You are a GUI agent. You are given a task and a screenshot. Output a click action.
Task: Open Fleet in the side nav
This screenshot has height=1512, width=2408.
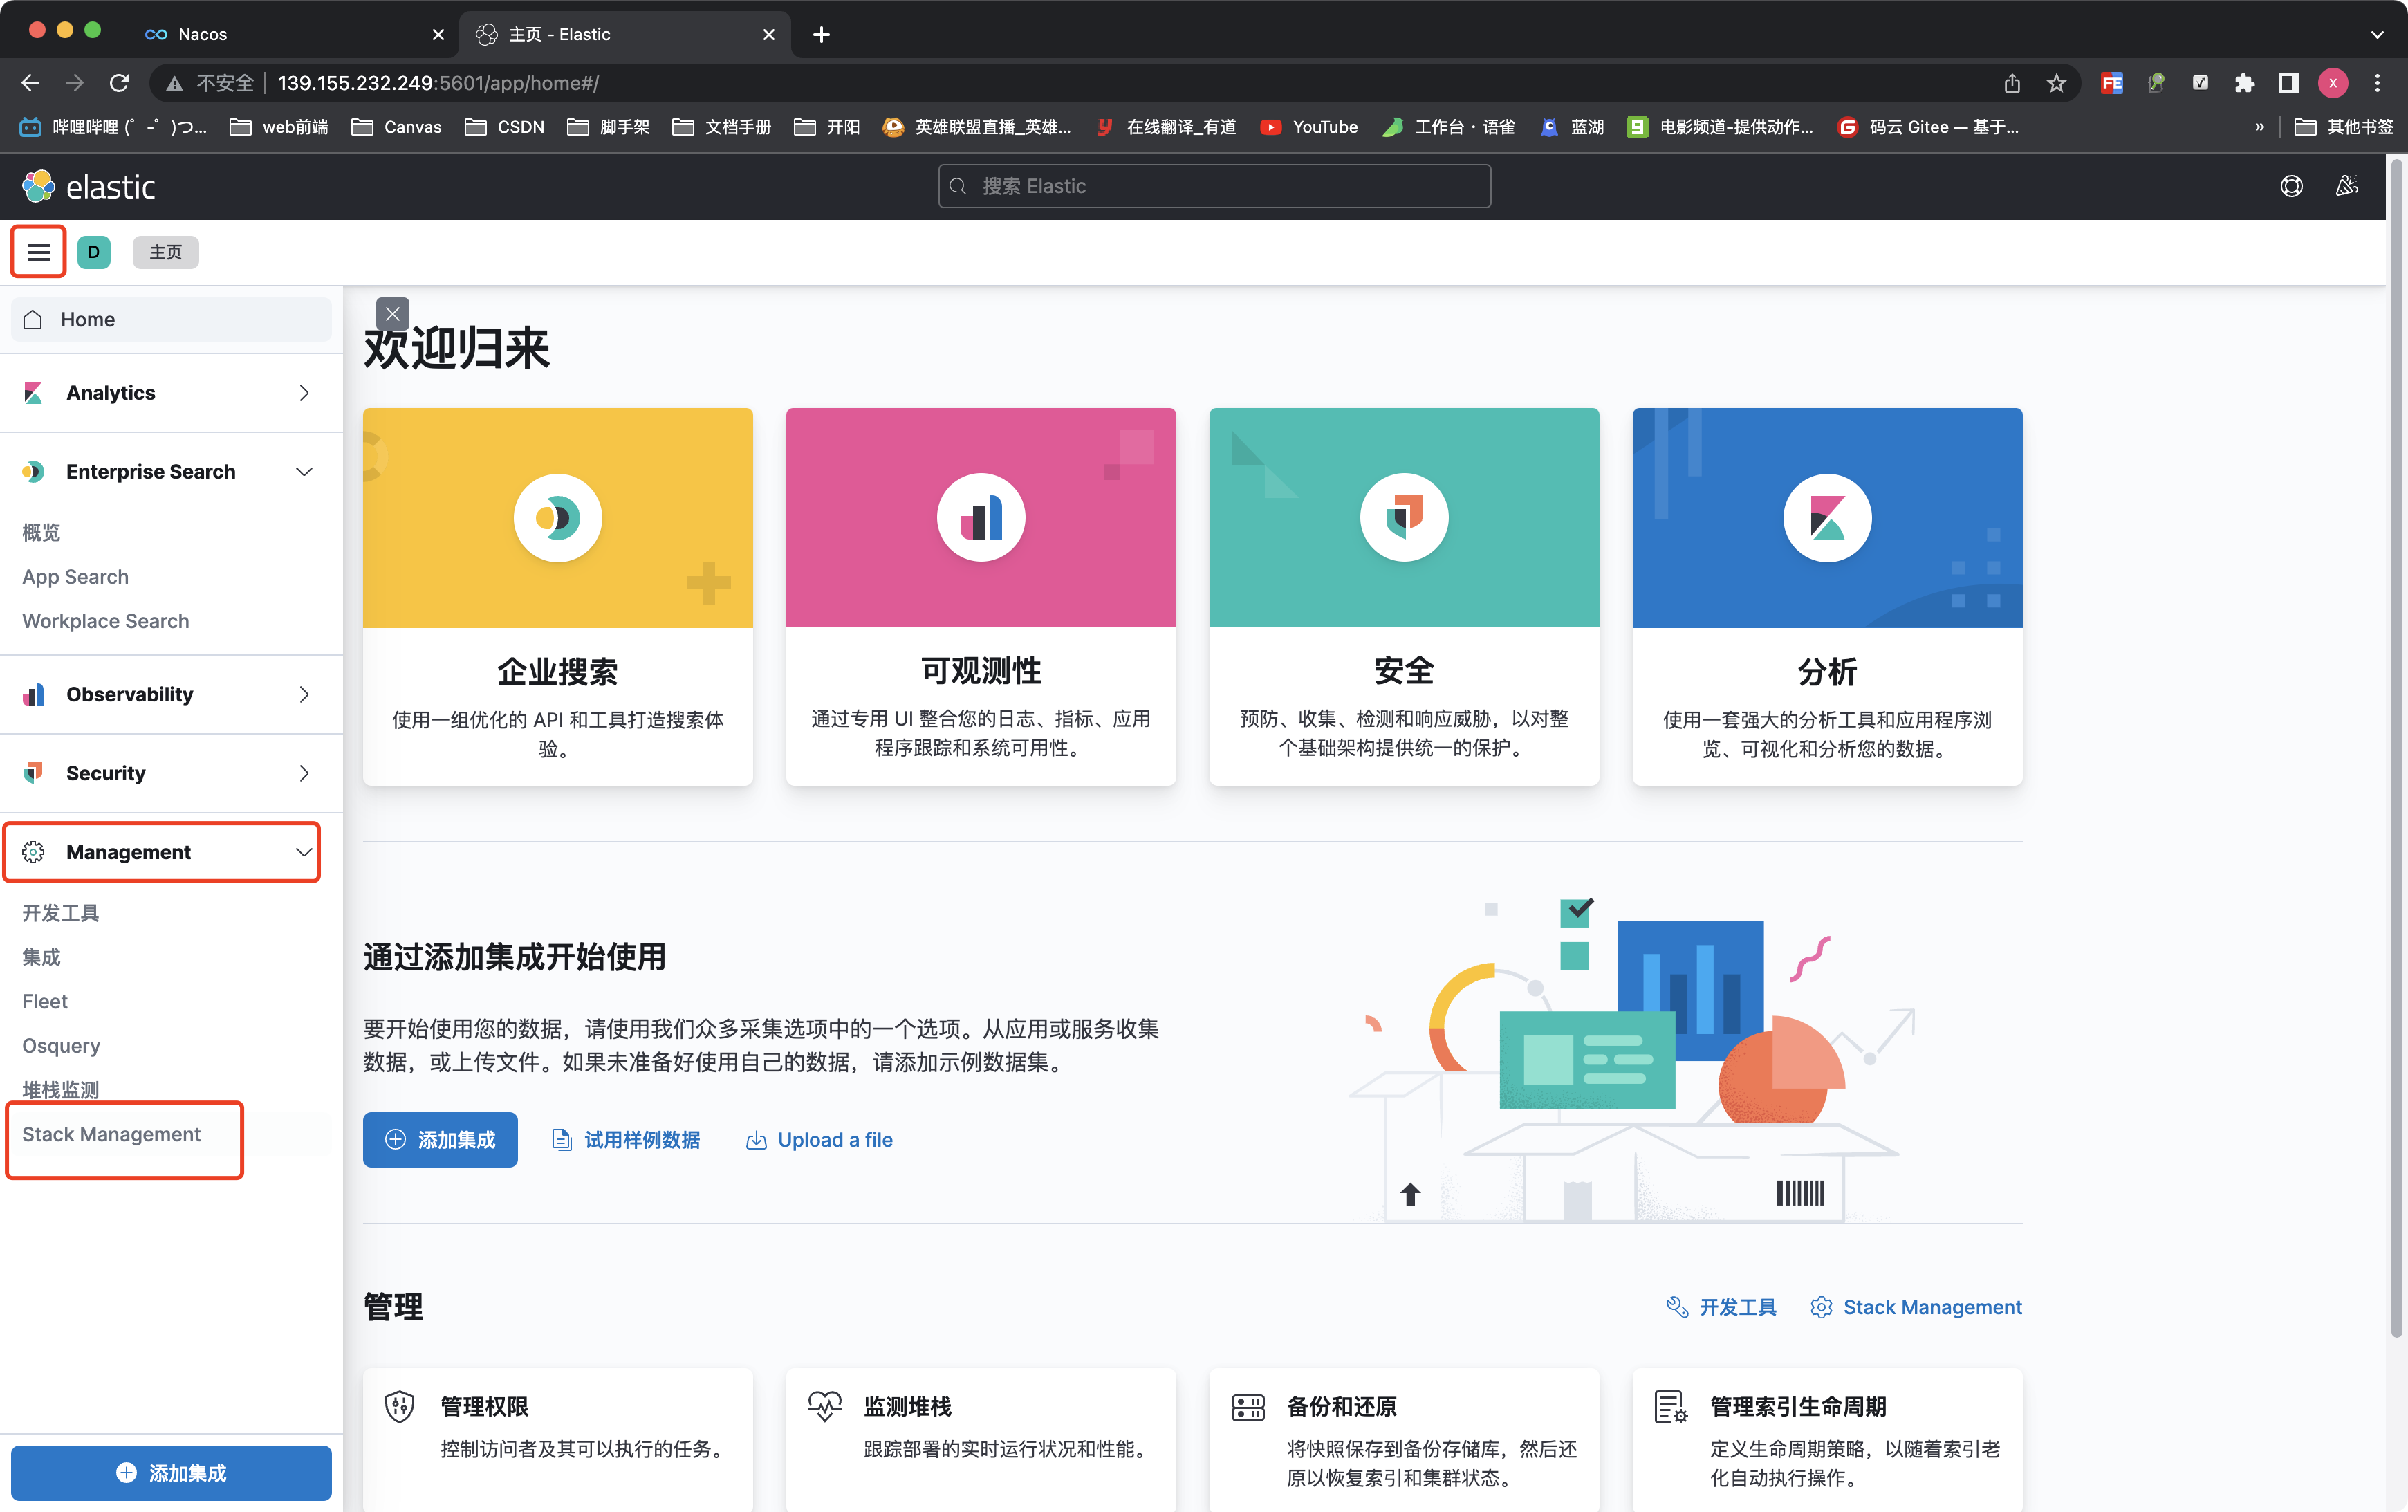tap(45, 1001)
